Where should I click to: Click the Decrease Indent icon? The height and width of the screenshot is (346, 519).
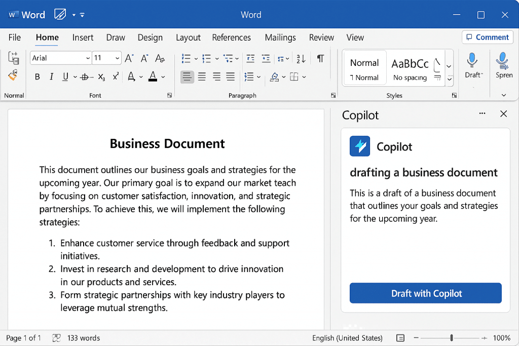250,58
